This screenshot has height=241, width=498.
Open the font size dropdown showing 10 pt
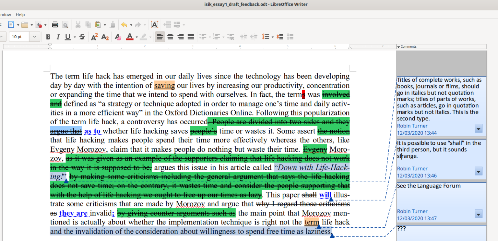click(35, 37)
